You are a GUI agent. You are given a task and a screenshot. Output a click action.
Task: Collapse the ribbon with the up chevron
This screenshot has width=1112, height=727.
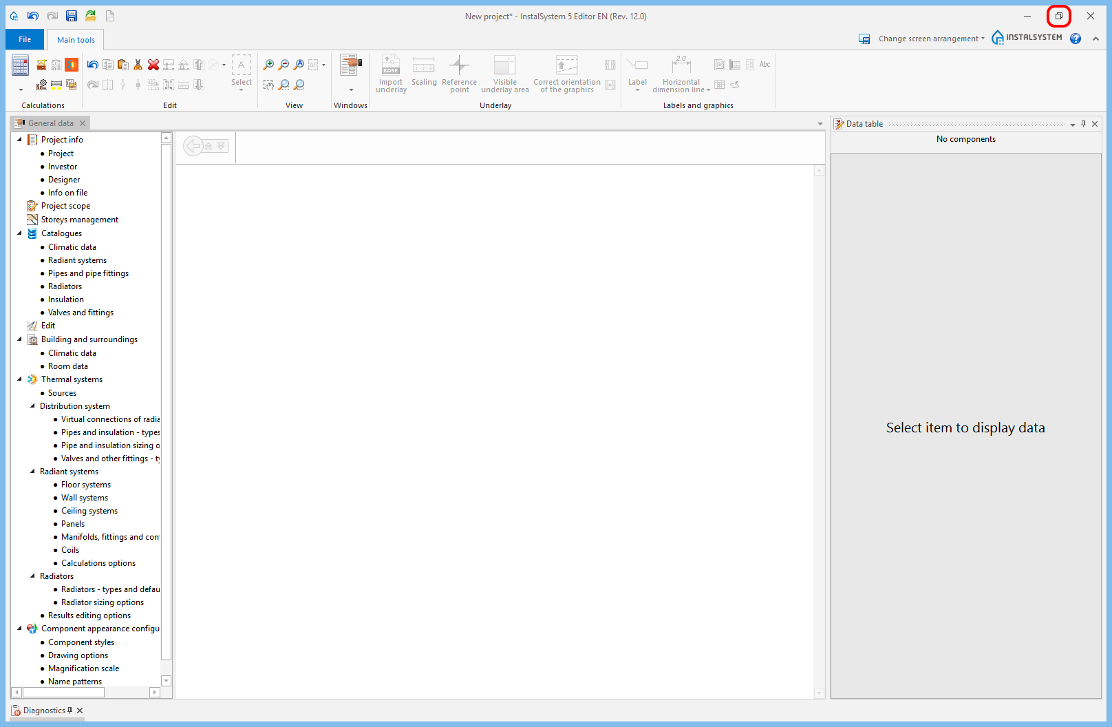tap(1095, 39)
